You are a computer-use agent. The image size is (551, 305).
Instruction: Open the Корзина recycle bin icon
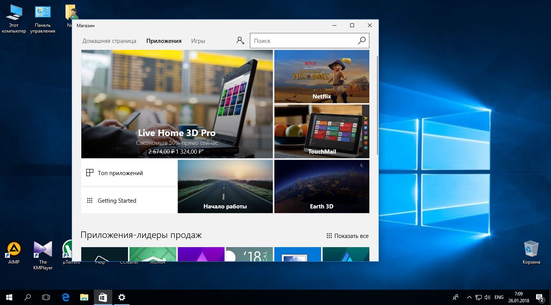[531, 253]
